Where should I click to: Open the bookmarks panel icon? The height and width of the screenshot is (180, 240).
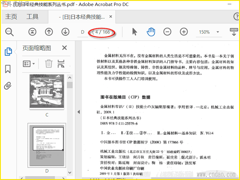coord(8,69)
